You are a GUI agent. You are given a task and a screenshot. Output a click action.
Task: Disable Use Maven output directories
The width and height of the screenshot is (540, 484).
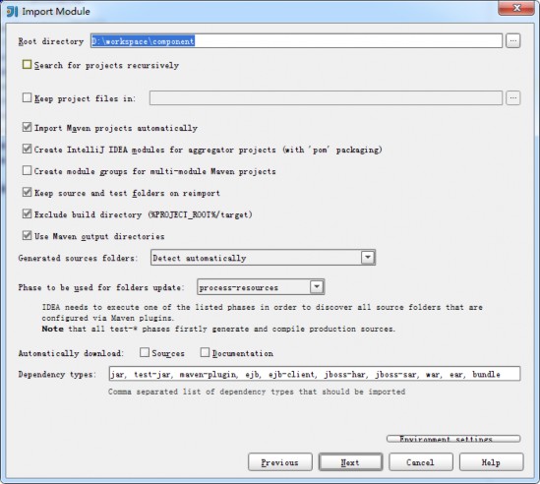pyautogui.click(x=27, y=236)
